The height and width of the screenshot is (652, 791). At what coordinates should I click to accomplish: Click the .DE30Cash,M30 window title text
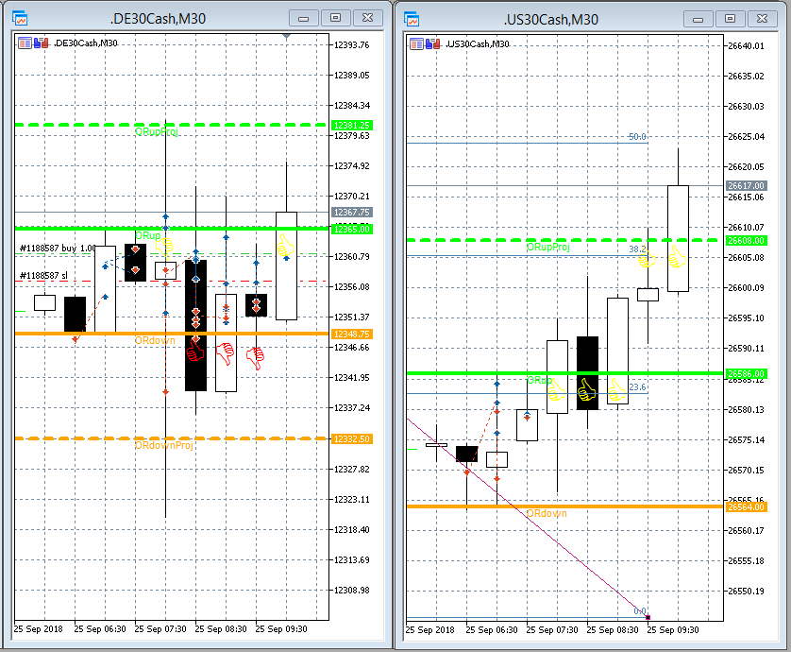pyautogui.click(x=158, y=19)
